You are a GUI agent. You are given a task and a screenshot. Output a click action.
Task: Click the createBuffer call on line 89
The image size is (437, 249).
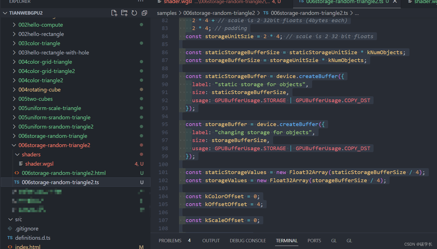(318, 76)
